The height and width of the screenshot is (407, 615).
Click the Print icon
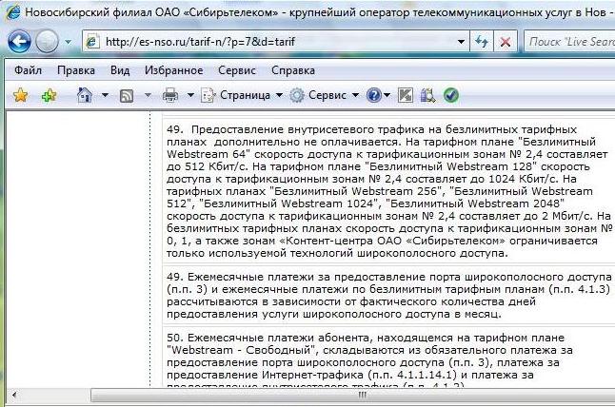(170, 95)
